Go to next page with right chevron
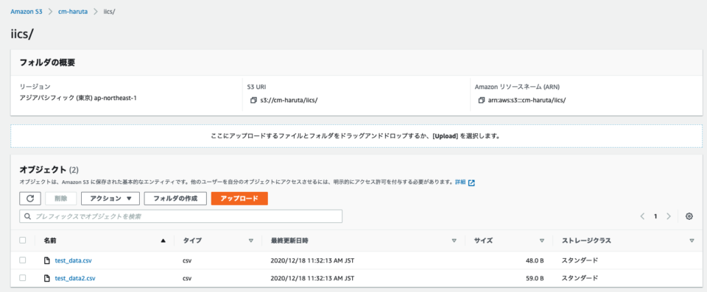This screenshot has height=292, width=707. [669, 216]
